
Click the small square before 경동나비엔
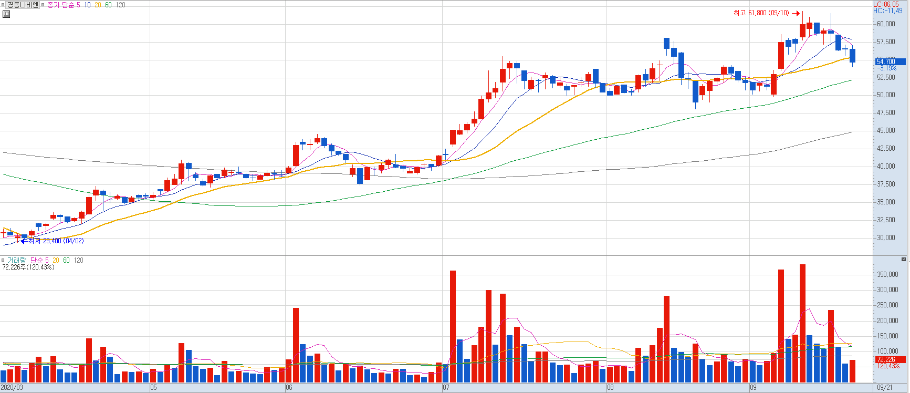3,5
